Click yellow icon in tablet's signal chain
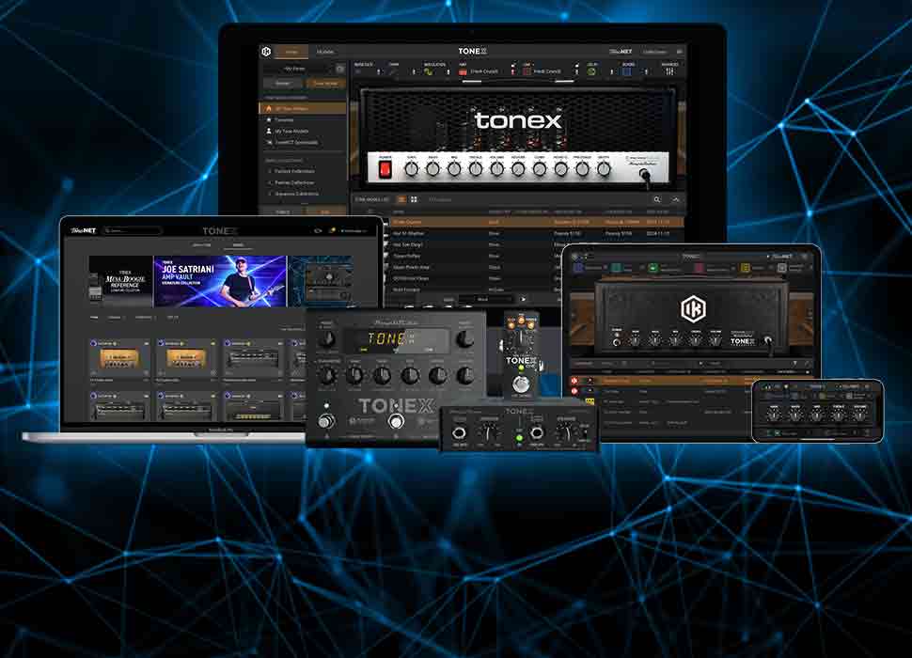The width and height of the screenshot is (912, 658). (x=745, y=268)
